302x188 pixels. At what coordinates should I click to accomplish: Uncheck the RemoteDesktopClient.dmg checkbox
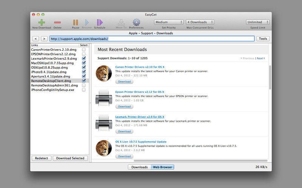click(x=84, y=81)
